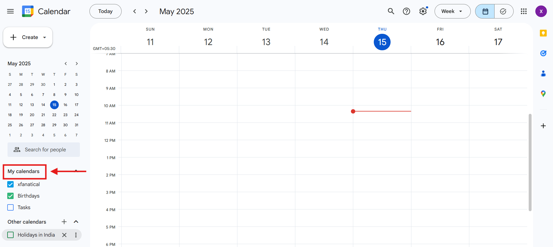Switch to the Calendar view tab

pyautogui.click(x=485, y=11)
